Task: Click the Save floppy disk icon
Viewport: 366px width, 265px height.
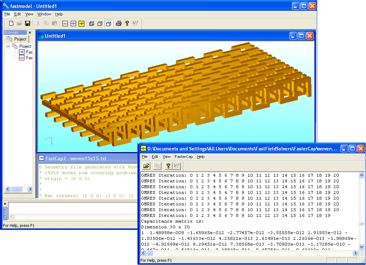Action: [x=28, y=24]
